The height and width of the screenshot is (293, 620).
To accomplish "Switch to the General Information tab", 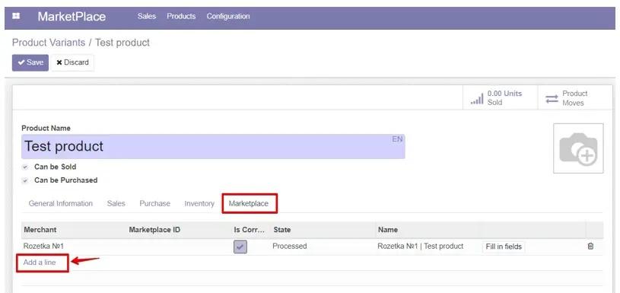I will click(61, 204).
